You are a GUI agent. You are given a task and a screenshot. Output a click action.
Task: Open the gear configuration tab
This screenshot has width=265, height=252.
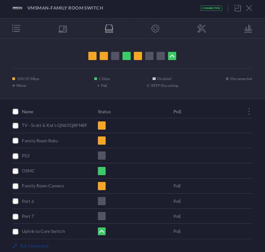pos(155,29)
